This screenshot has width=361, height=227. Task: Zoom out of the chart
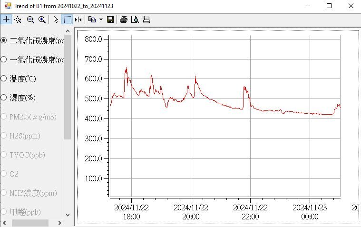coord(30,20)
